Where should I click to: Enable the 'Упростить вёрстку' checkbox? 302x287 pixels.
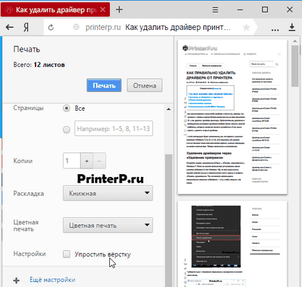(67, 254)
